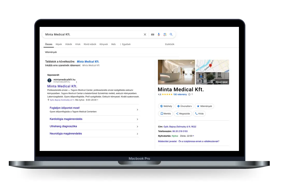Viewport: 284px width, 191px height.
Task: Open the on-screen keyboard icon
Action: coord(152,35)
